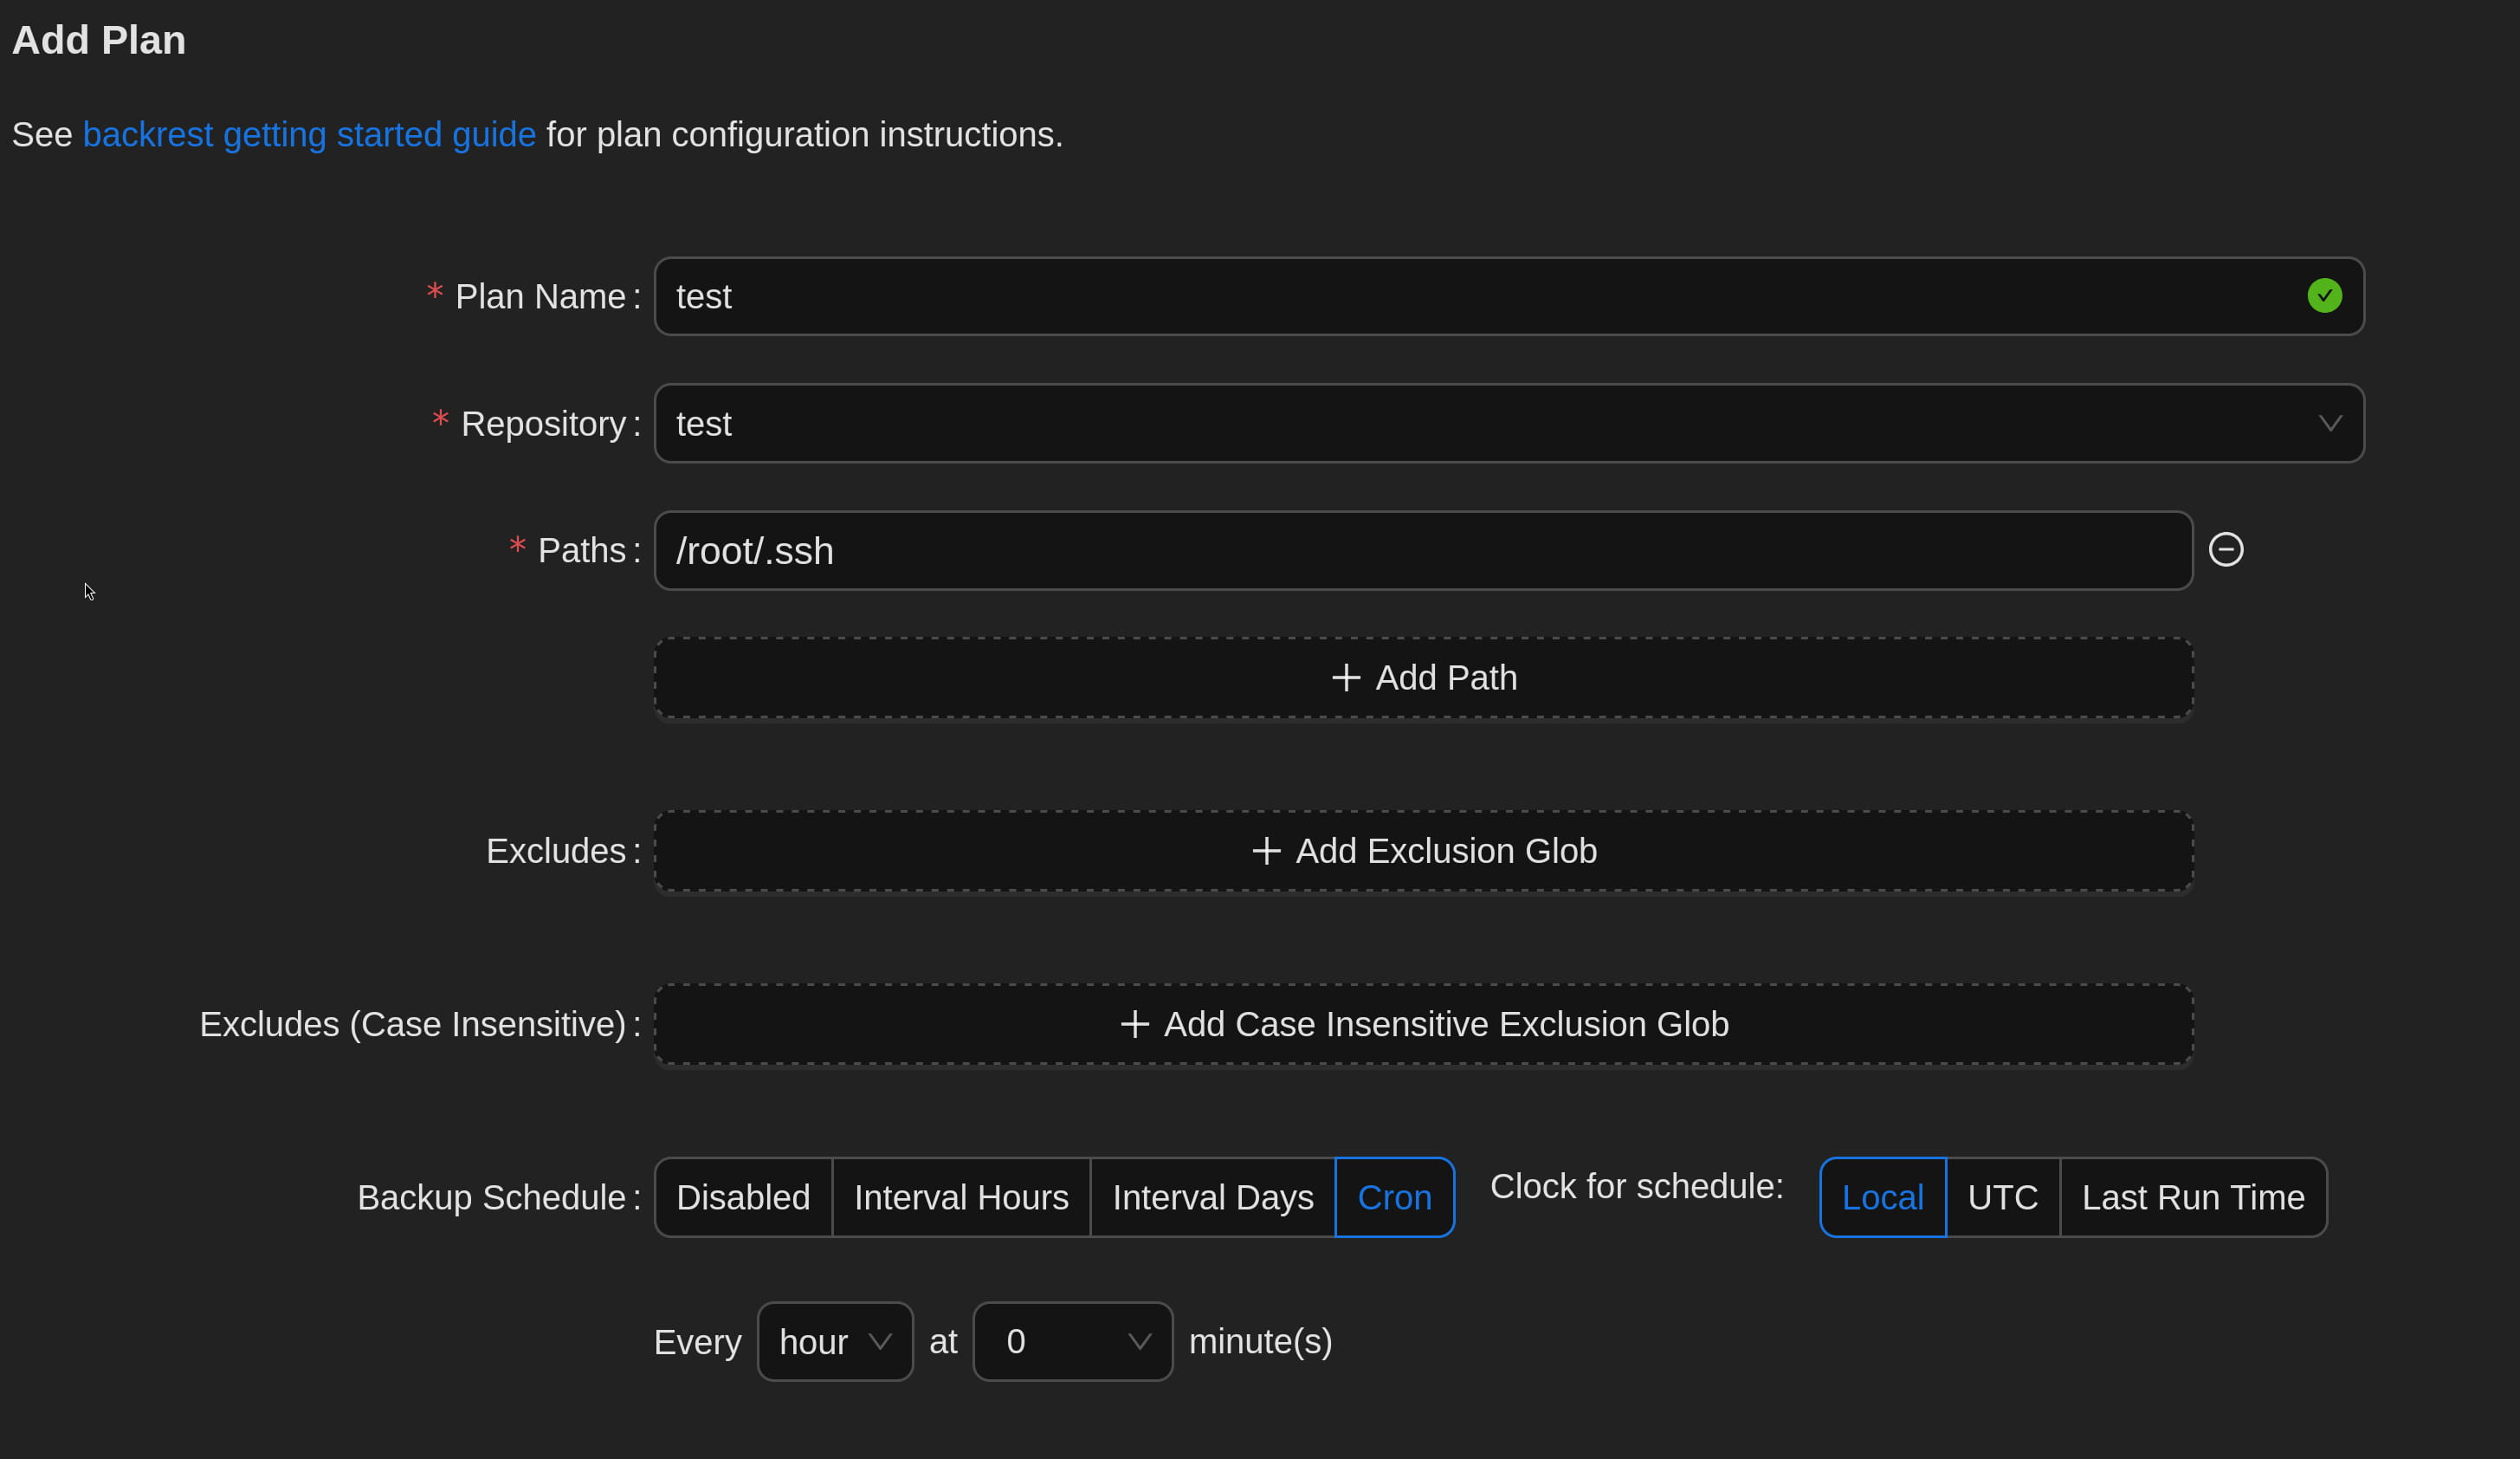Select Disabled backup schedule option
The image size is (2520, 1459).
(743, 1196)
